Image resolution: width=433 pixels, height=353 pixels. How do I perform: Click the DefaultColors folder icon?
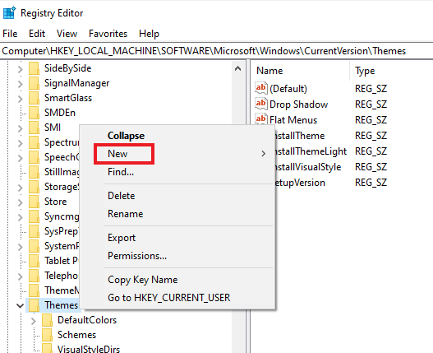47,320
